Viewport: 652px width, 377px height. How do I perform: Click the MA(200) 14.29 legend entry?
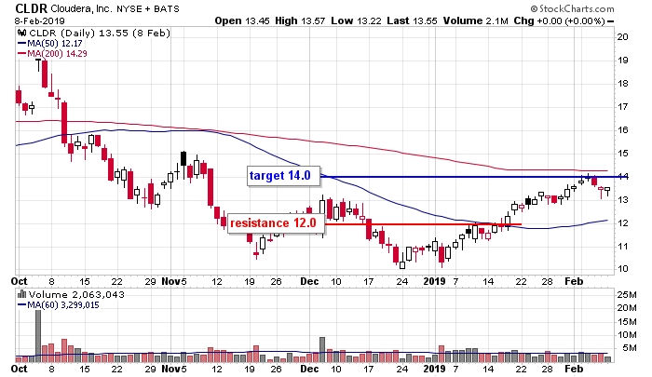52,54
